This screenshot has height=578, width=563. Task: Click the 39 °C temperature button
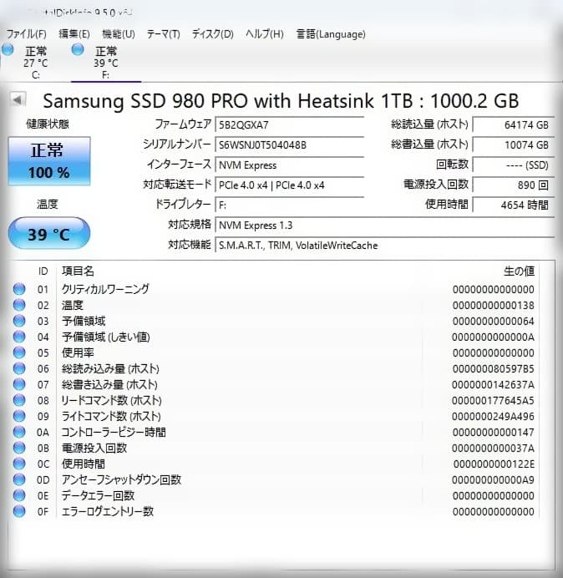pyautogui.click(x=49, y=234)
